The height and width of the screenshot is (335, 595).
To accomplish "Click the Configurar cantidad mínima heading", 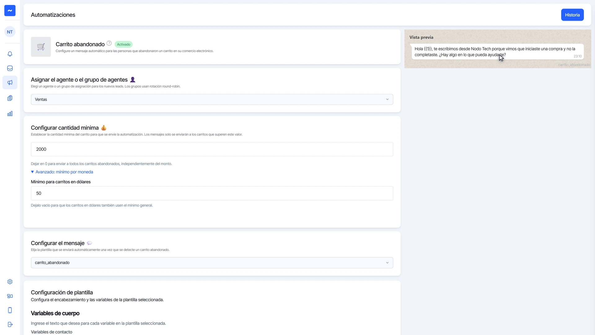I will point(65,128).
